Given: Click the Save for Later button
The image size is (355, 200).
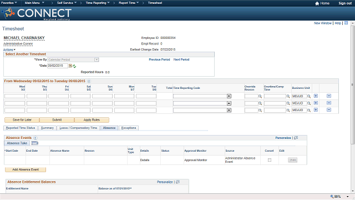Looking at the screenshot, I should (22, 120).
